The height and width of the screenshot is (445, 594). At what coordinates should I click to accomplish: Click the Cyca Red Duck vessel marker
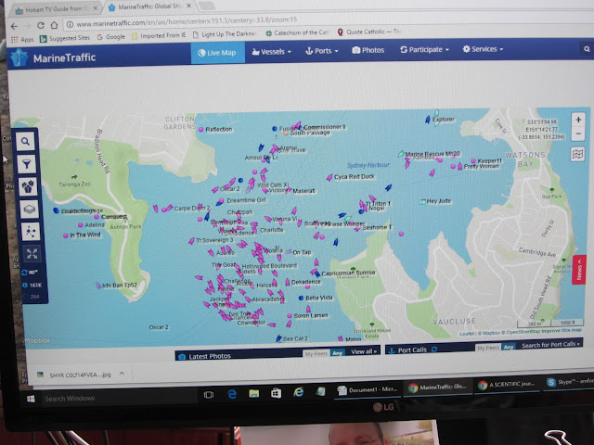329,177
